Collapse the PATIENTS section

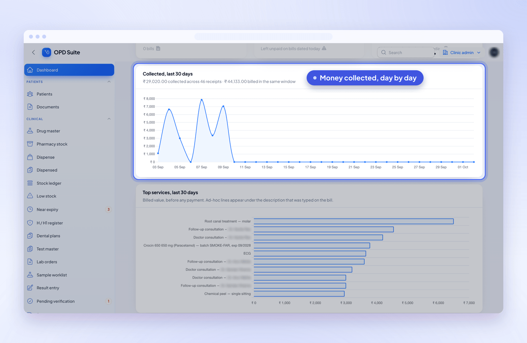point(109,82)
